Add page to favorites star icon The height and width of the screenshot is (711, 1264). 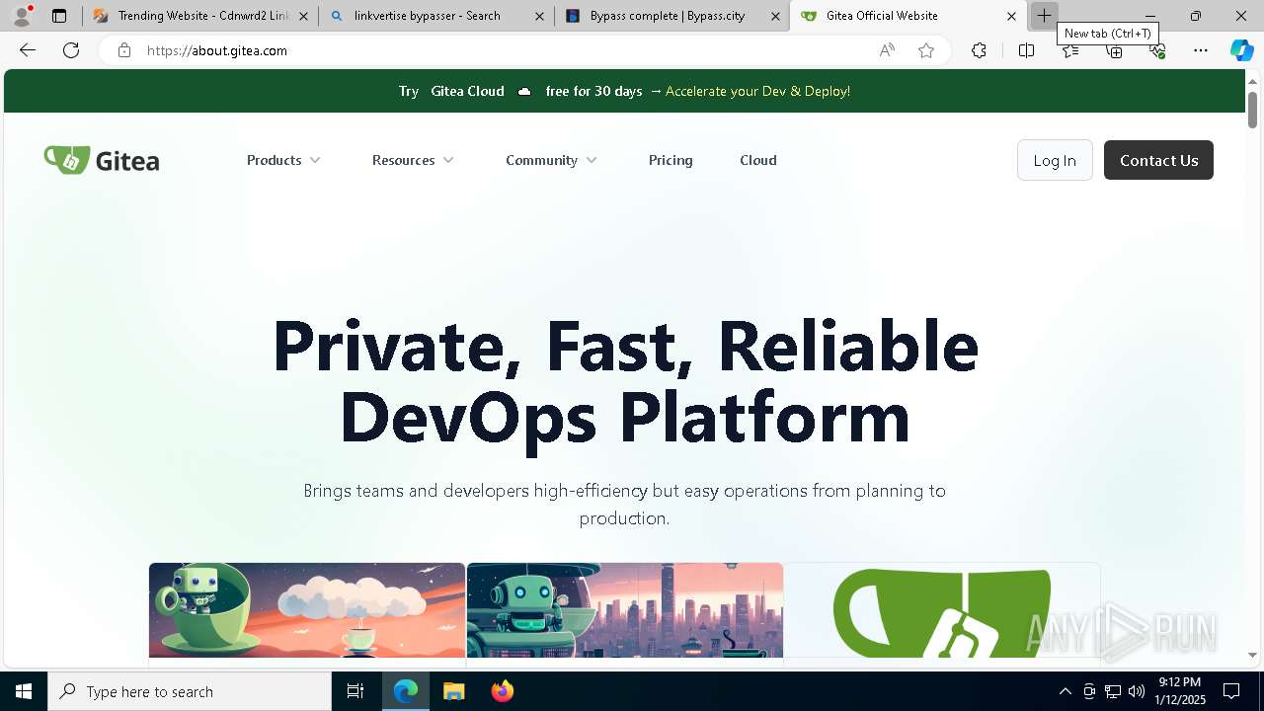coord(926,50)
